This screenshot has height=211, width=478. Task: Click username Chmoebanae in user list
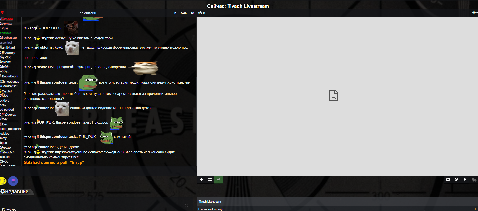pyautogui.click(x=10, y=82)
